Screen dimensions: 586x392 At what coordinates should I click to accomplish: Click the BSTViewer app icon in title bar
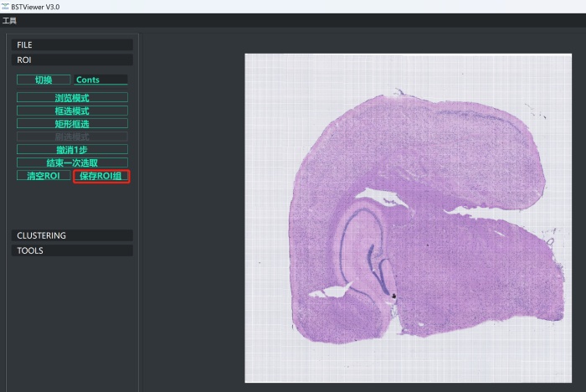tap(6, 6)
